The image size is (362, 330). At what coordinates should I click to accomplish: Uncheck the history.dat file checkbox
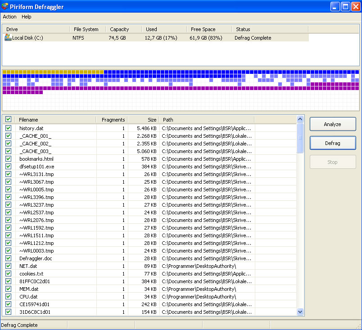tap(9, 128)
